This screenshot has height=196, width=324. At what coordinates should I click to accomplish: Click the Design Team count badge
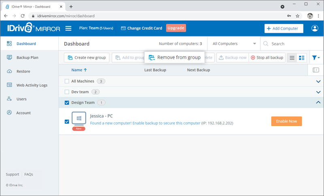(x=101, y=102)
